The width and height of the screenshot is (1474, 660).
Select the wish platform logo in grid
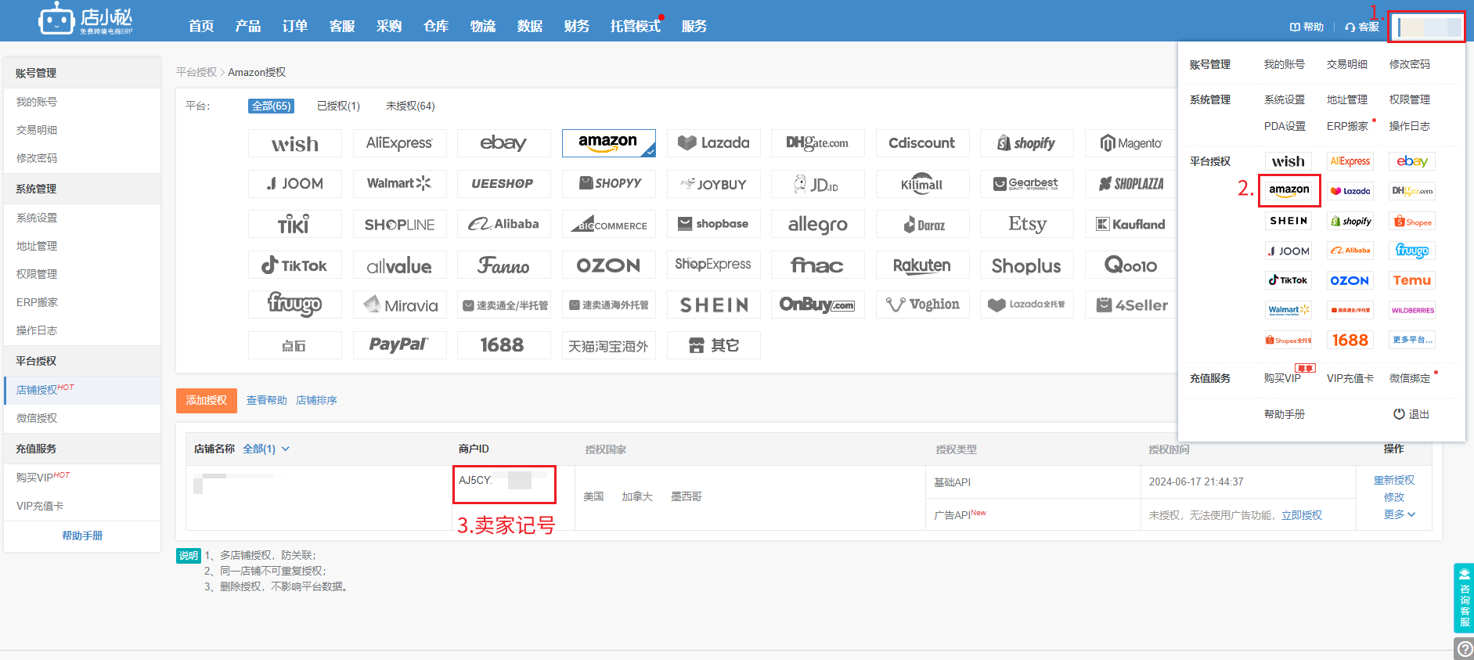(295, 143)
